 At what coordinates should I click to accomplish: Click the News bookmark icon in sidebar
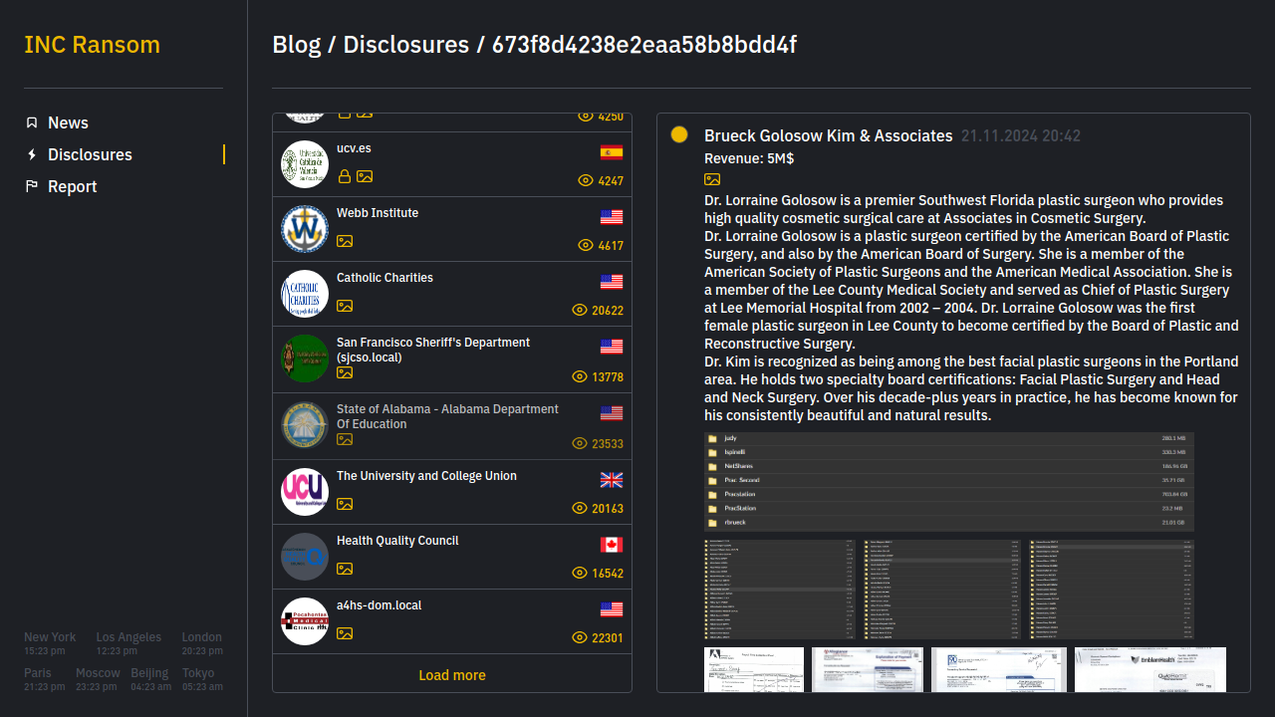pos(32,122)
